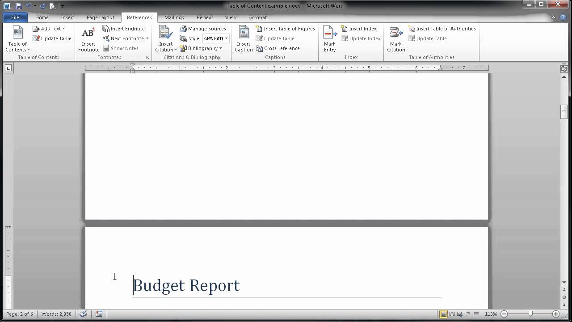
Task: Open the Acrobat tab
Action: 257,17
